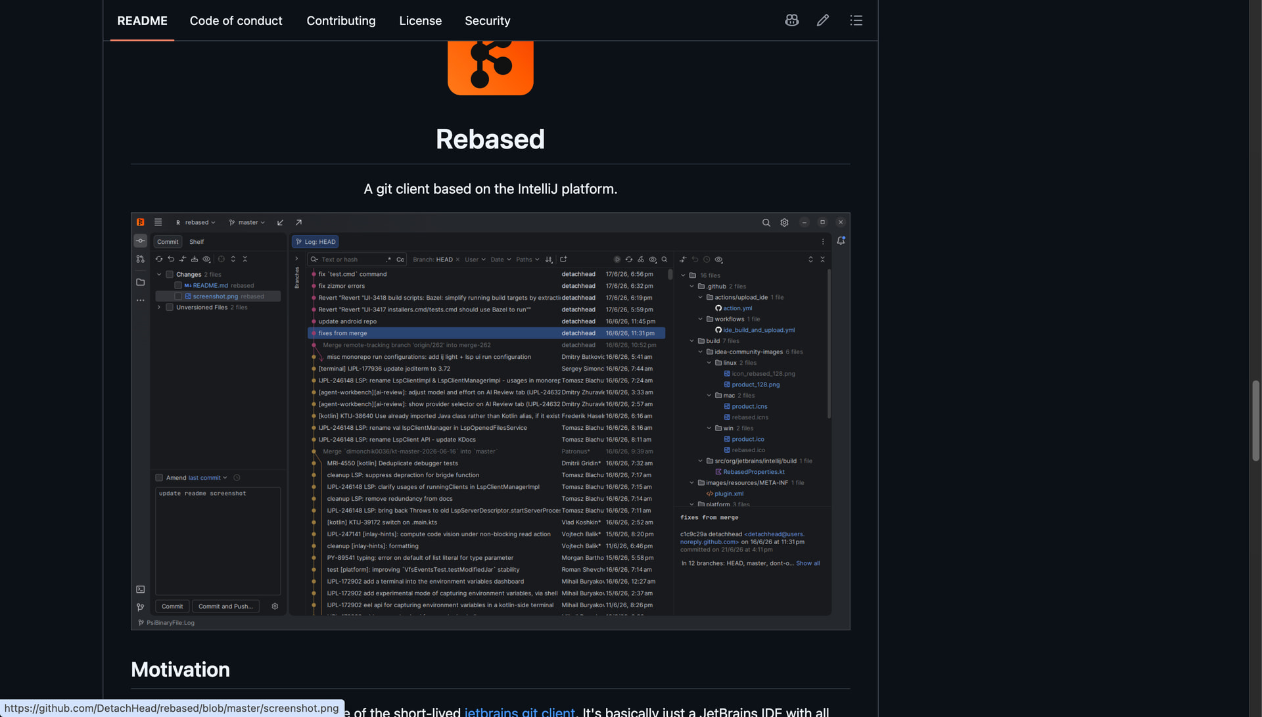Screen dimensions: 1262x717
Task: Toggle the Unversioned Files checkbox
Action: click(170, 308)
